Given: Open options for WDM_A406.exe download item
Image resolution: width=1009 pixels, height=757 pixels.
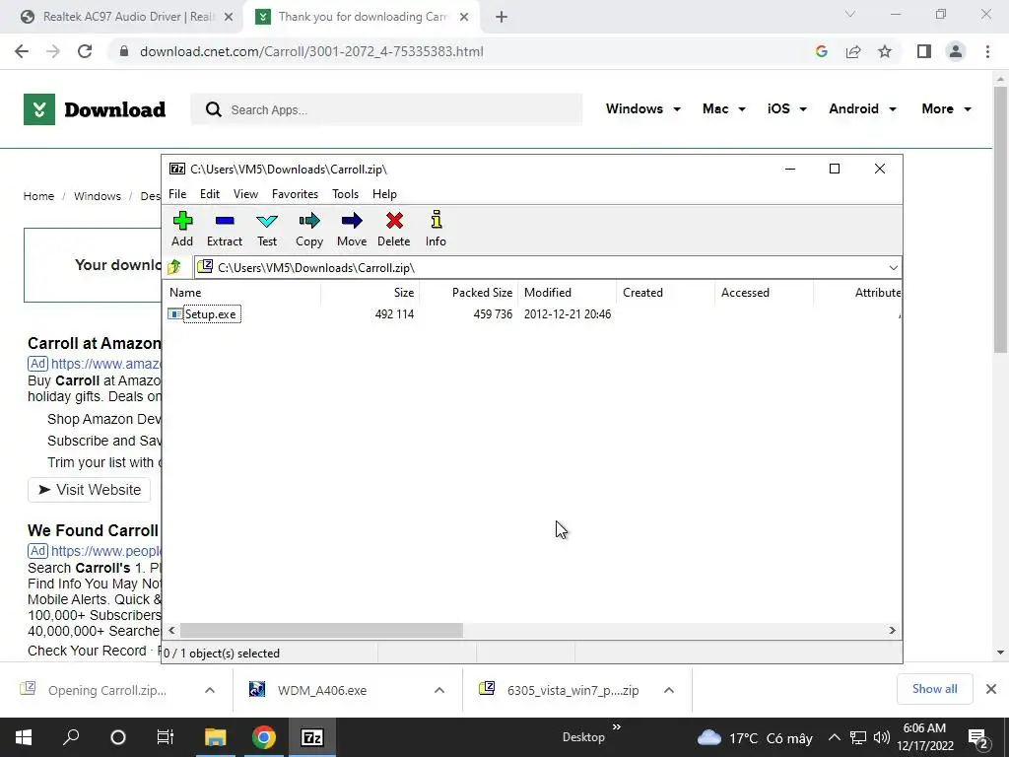Looking at the screenshot, I should [439, 690].
